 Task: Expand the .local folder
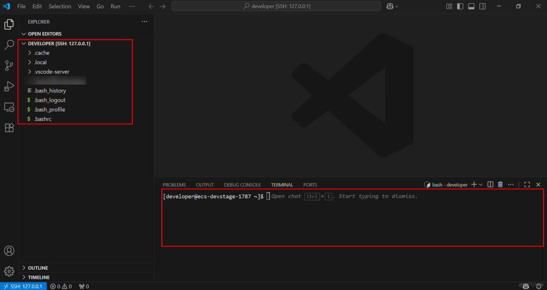pyautogui.click(x=86, y=62)
